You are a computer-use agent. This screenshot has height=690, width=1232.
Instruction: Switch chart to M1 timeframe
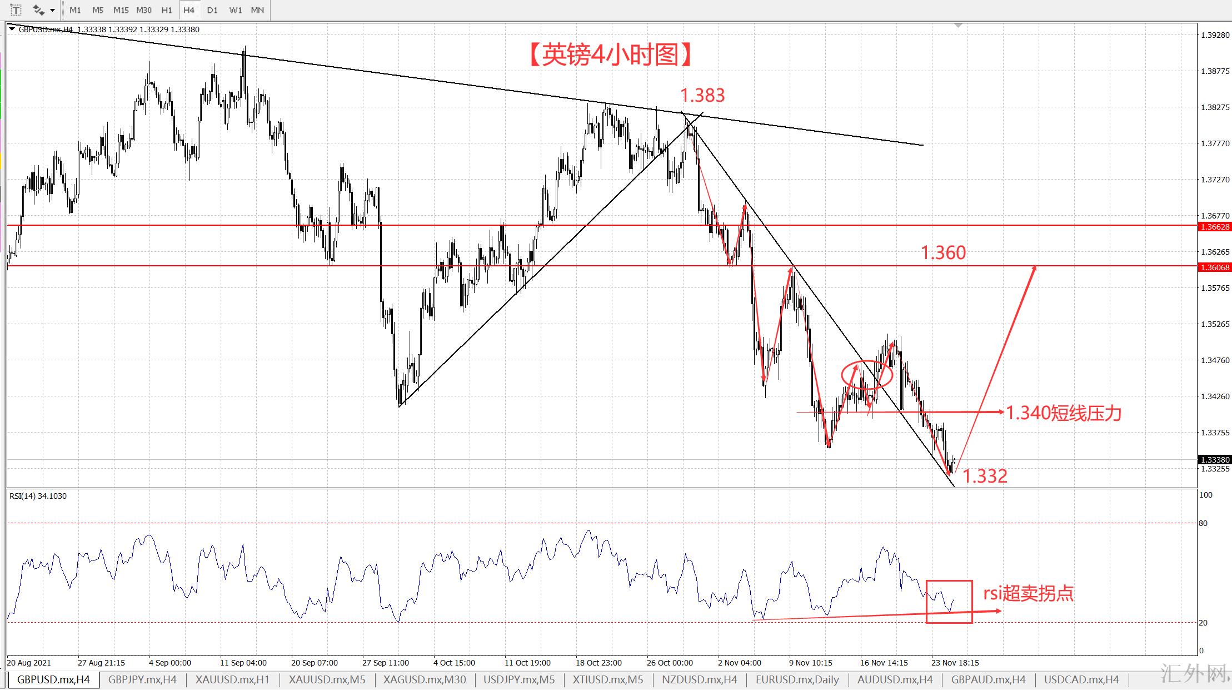(75, 10)
